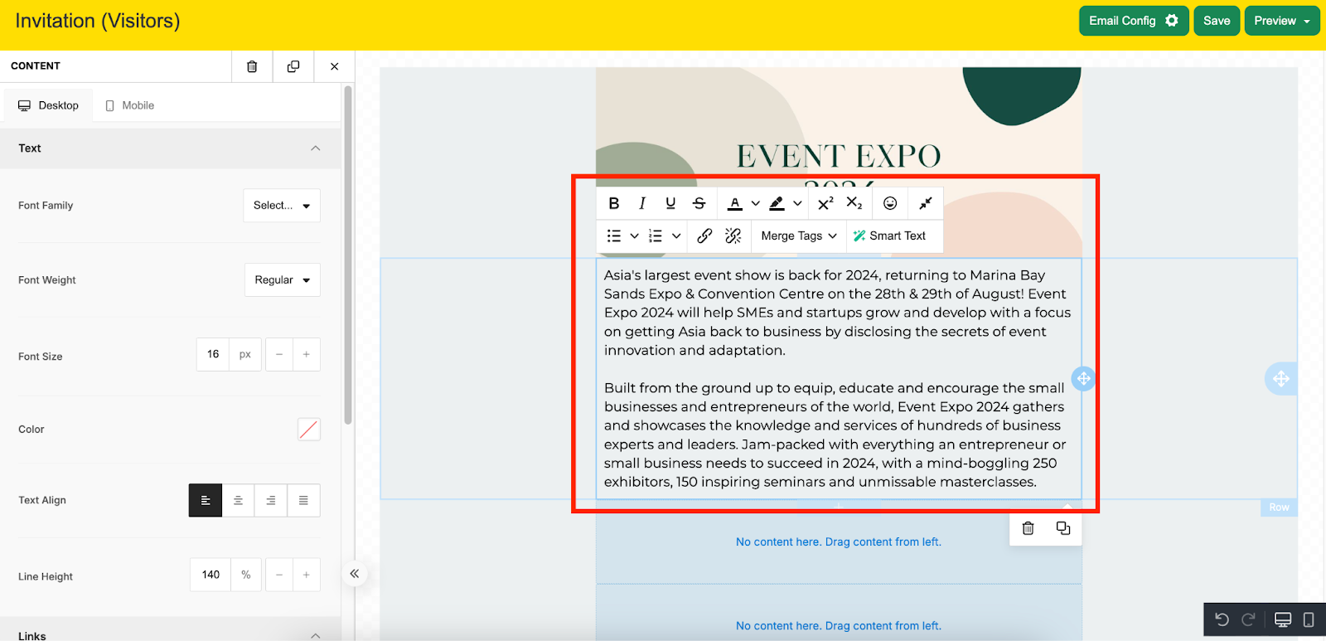
Task: Open the Font Family Select dropdown
Action: [282, 206]
